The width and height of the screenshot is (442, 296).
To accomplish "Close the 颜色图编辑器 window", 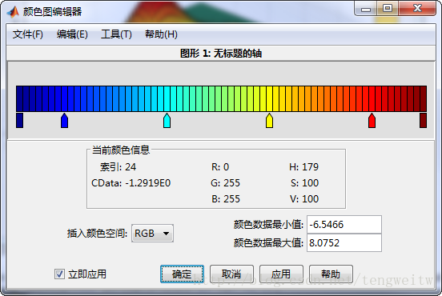I will (x=417, y=9).
